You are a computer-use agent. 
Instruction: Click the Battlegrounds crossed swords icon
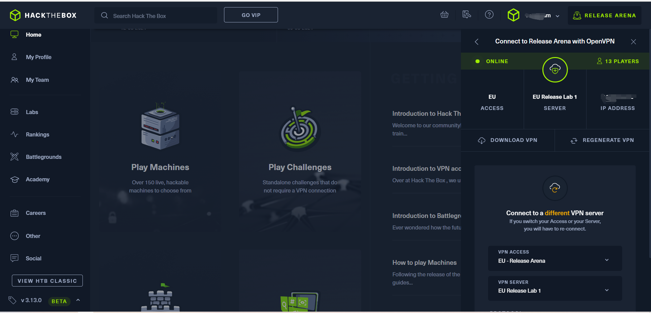click(x=15, y=156)
